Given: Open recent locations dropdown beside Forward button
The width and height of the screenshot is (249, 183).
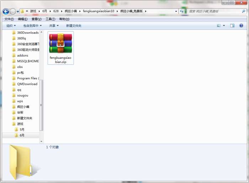Looking at the screenshot, I should 18,12.
